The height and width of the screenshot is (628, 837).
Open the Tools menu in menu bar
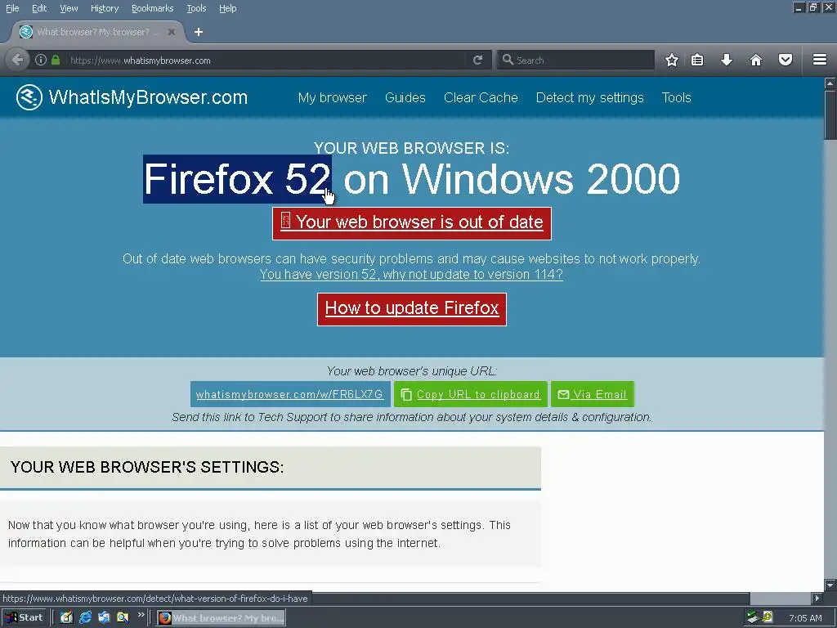pyautogui.click(x=196, y=8)
